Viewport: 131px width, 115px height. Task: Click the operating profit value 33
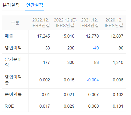(x=47, y=48)
